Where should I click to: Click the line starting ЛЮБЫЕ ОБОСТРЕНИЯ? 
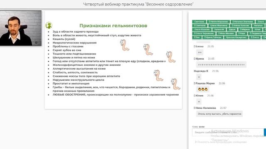(x=116, y=95)
